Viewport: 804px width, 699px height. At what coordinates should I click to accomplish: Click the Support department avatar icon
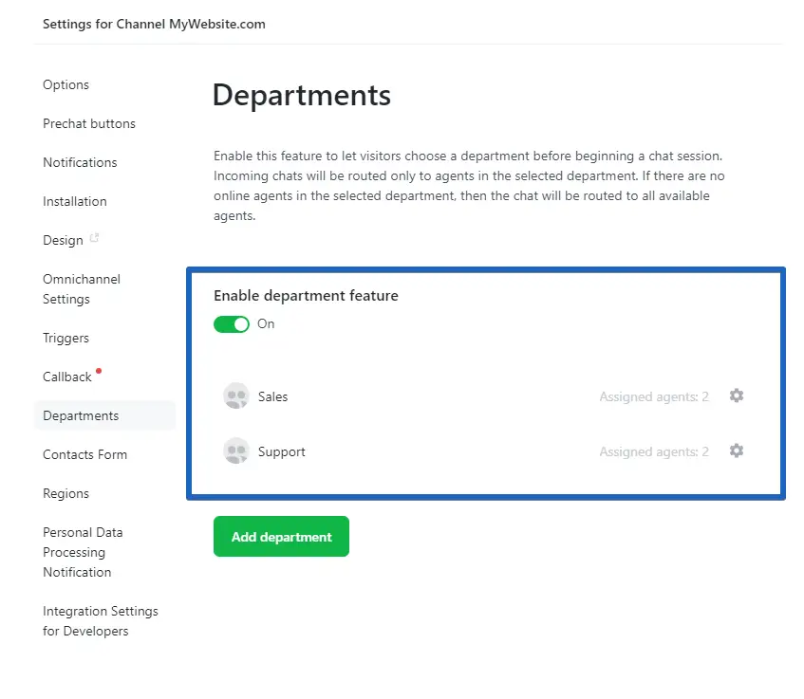pos(236,451)
